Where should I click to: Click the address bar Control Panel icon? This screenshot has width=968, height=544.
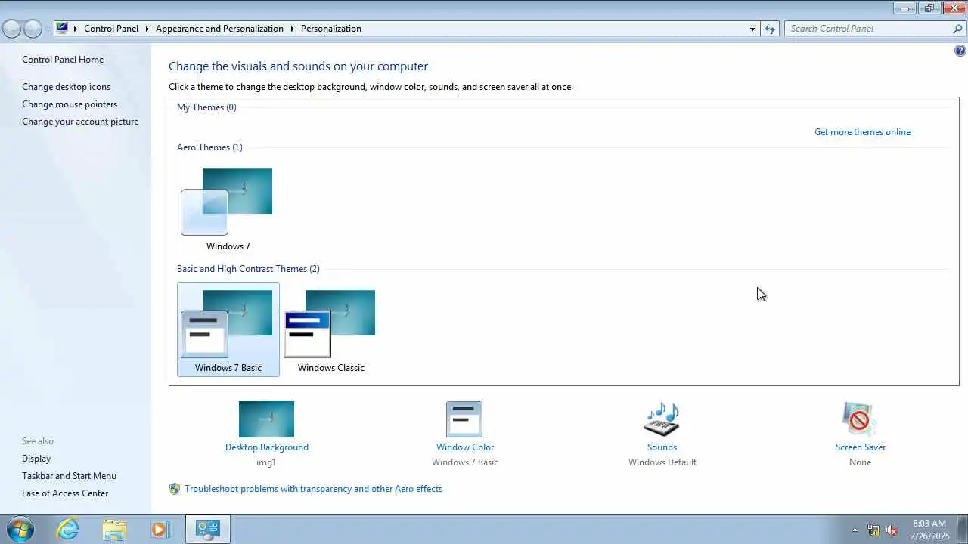tap(62, 29)
